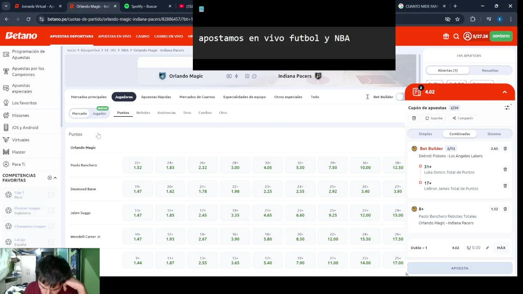Open the Chrome profile avatar
The height and width of the screenshot is (294, 523).
pos(499,19)
